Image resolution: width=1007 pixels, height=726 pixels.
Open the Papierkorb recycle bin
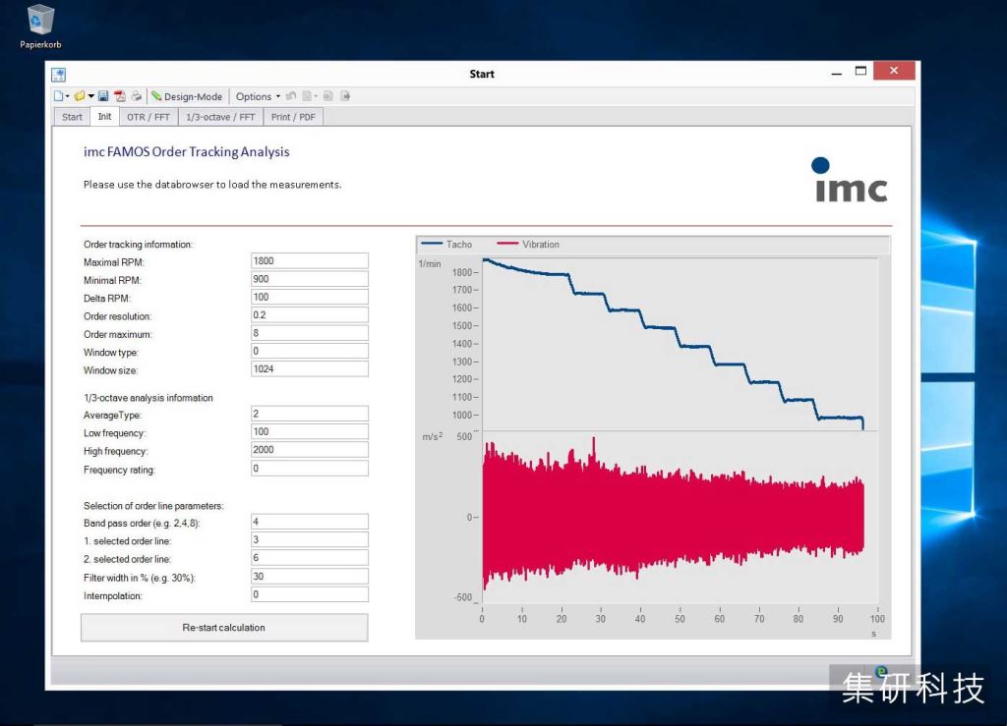point(40,27)
